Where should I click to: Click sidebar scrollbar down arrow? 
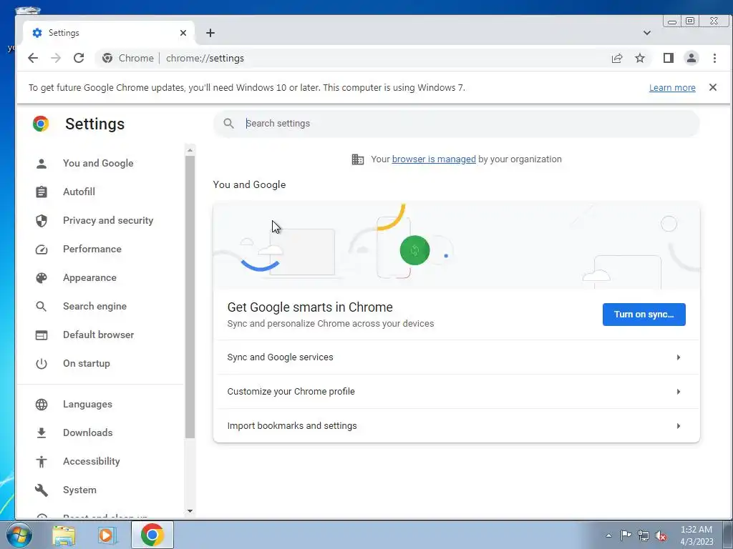coord(190,510)
